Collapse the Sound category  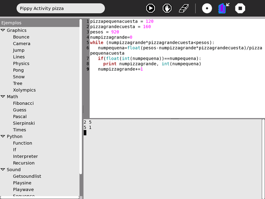point(3,170)
